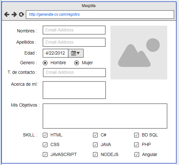Select the Hombre radio button

(45, 63)
